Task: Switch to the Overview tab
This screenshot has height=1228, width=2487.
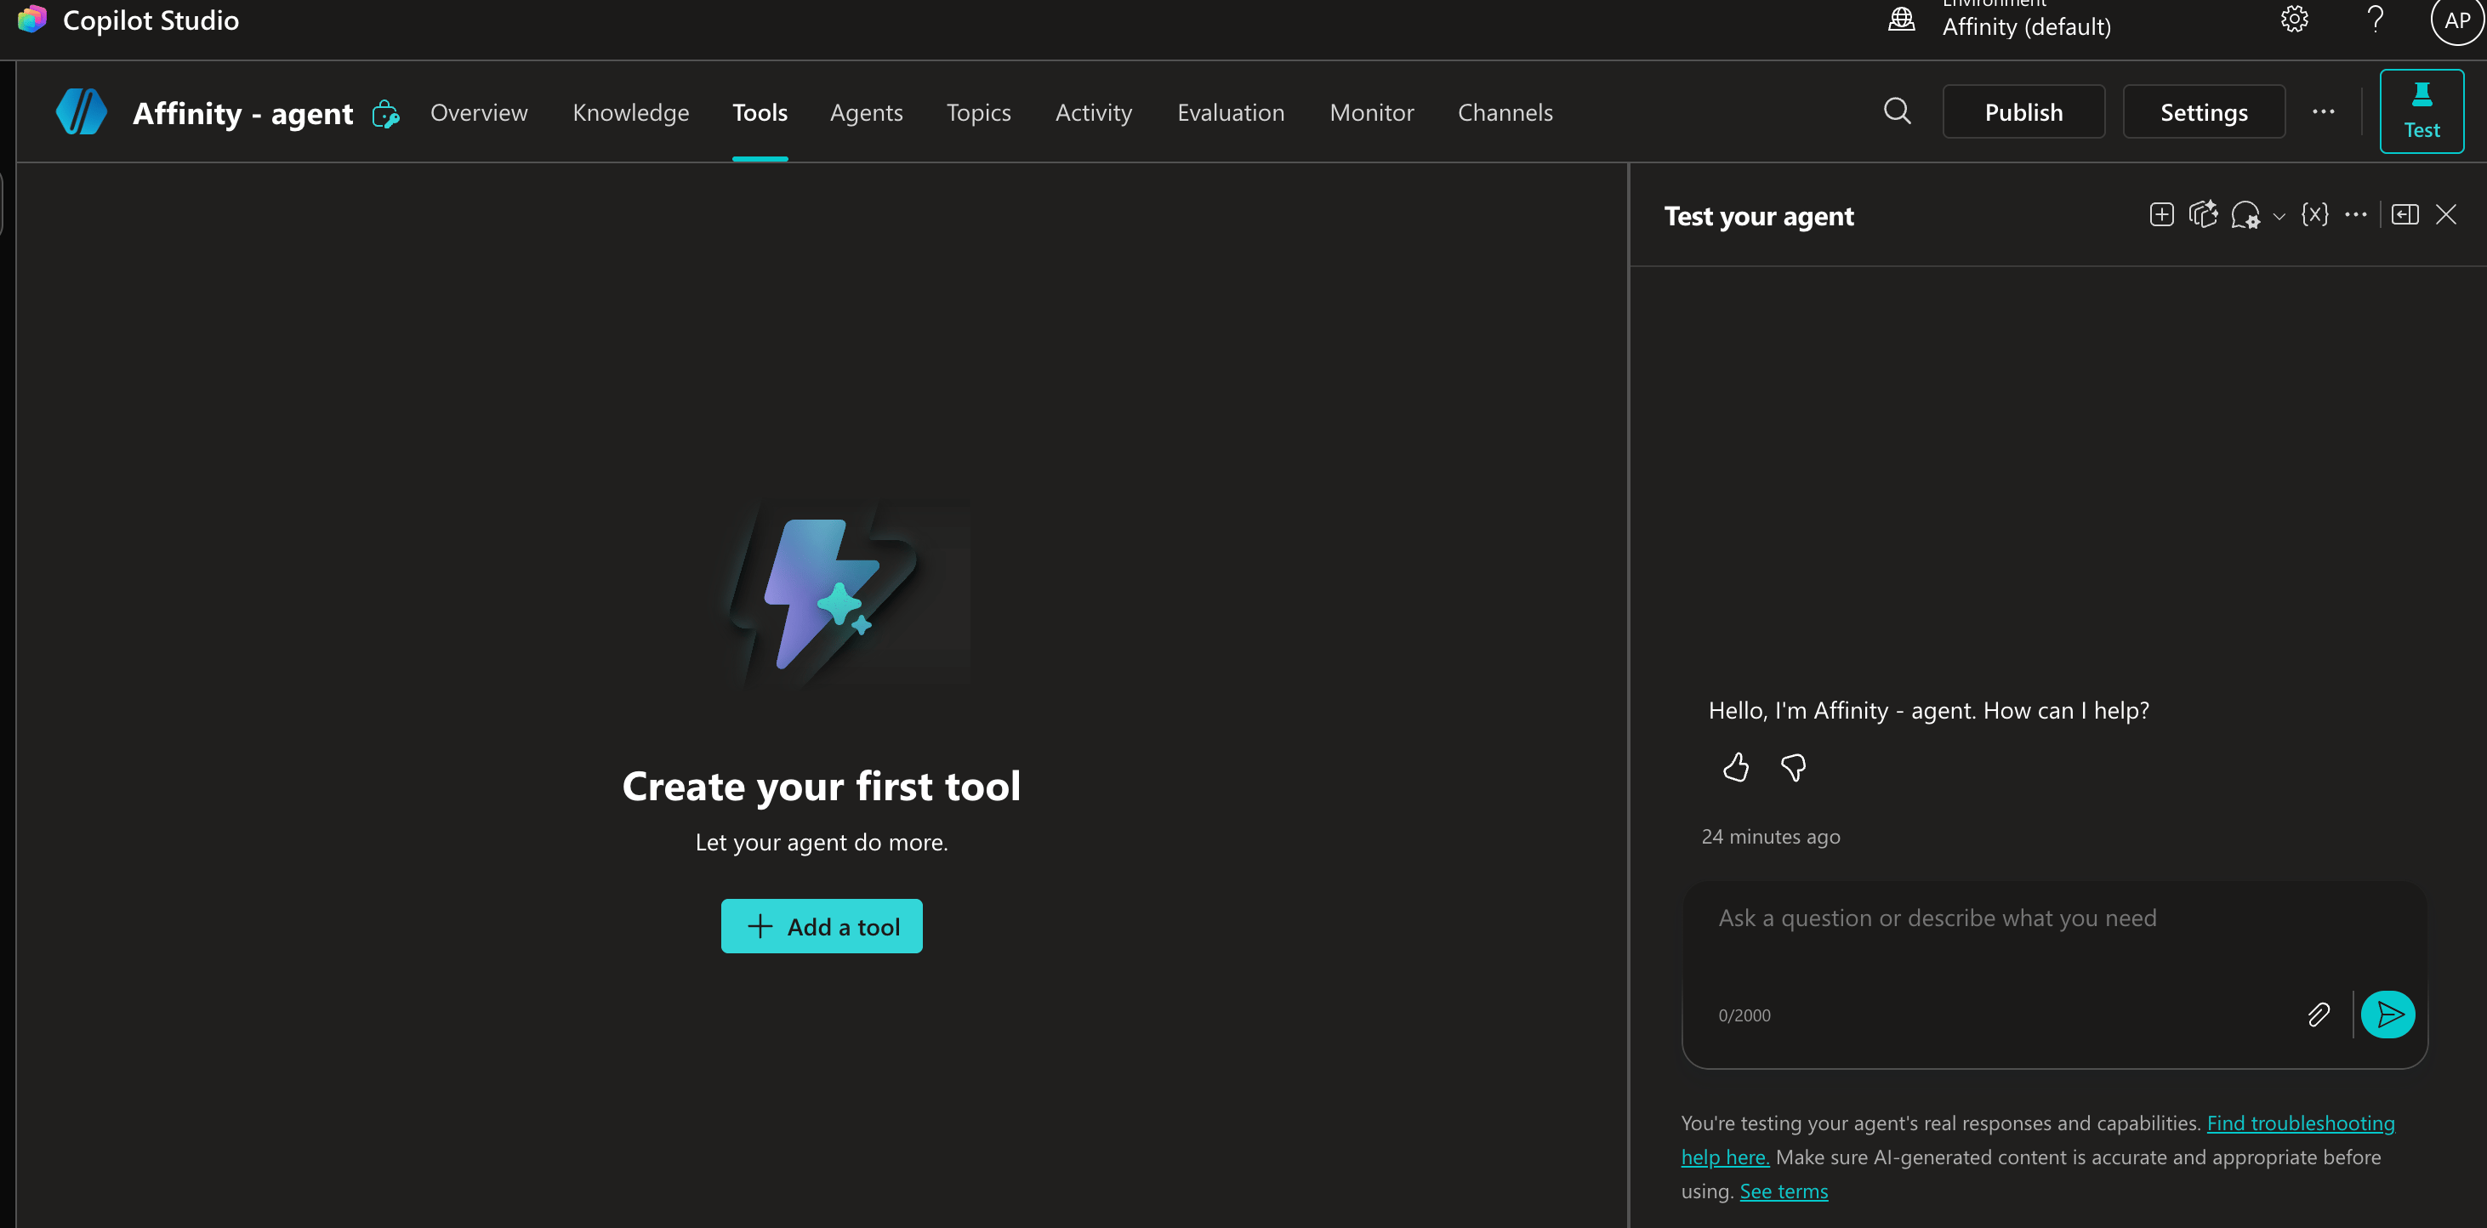Action: click(x=479, y=112)
